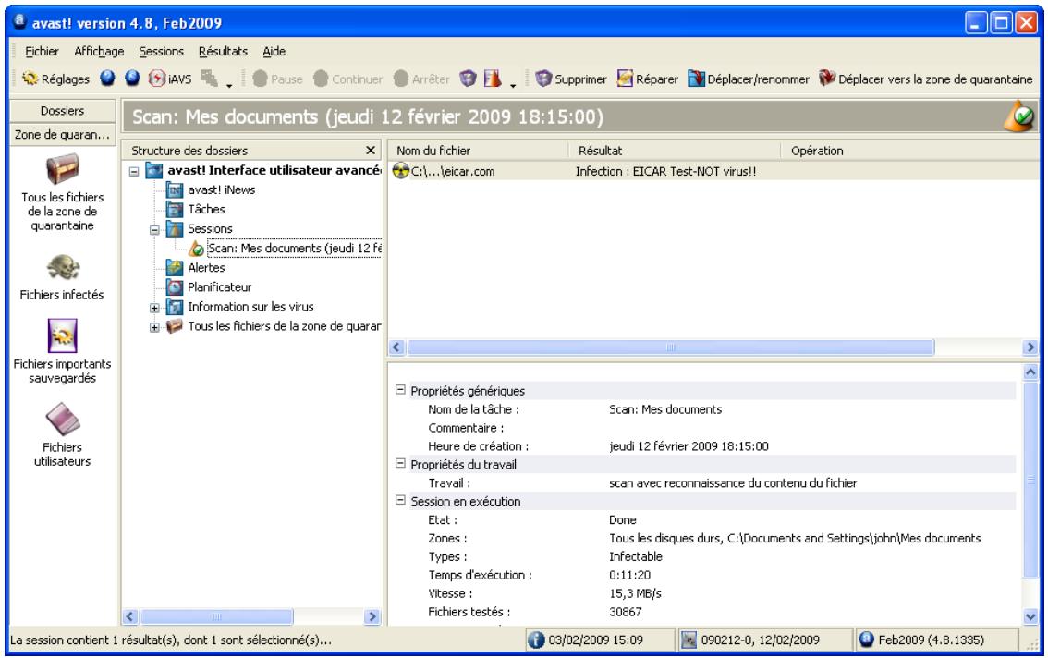Open the Fichier menu
The image size is (1048, 658).
(x=42, y=51)
